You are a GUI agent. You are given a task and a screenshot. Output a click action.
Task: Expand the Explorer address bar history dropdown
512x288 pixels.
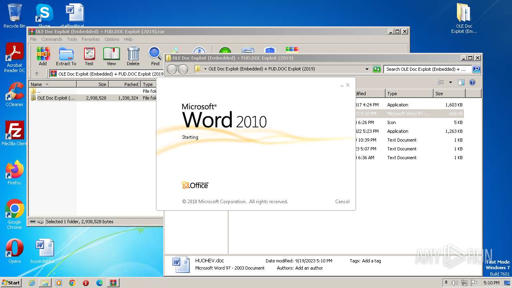click(x=367, y=69)
